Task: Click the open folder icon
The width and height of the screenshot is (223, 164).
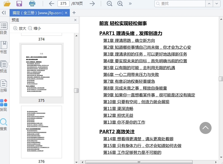Action: (7, 4)
